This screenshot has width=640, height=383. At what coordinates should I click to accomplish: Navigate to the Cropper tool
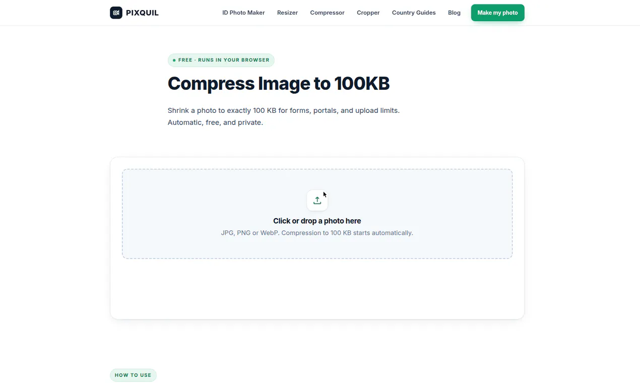coord(368,13)
